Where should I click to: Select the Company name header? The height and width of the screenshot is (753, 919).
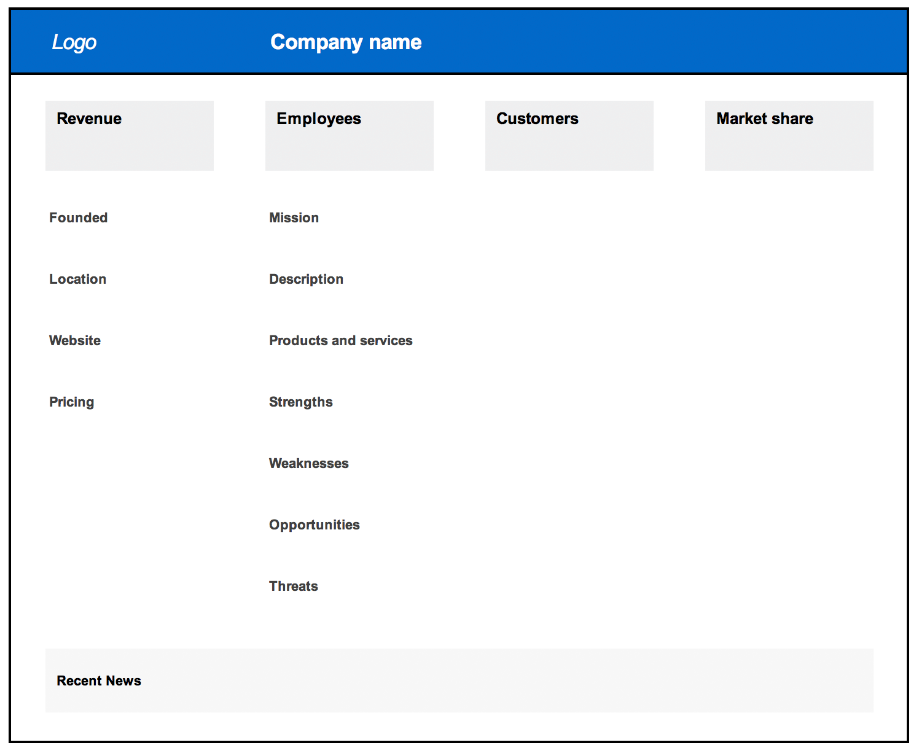pos(345,42)
